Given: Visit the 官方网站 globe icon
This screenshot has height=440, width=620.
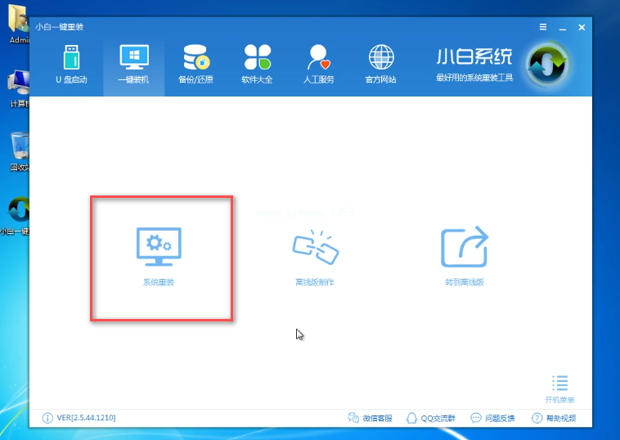Looking at the screenshot, I should point(381,57).
